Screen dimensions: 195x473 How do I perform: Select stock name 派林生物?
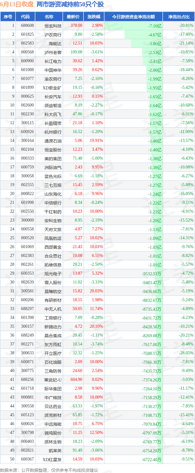coord(53,442)
